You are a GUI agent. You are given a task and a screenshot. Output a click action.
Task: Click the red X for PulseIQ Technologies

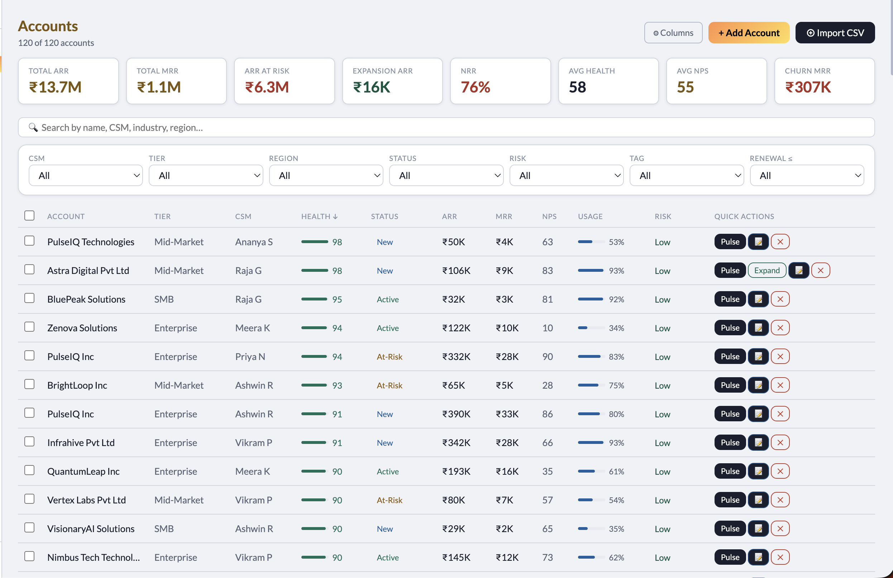[780, 242]
